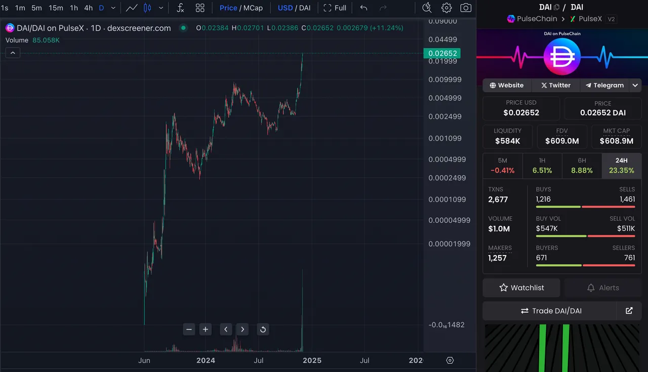Click the current price label 0.02652
The width and height of the screenshot is (648, 372).
tap(442, 53)
